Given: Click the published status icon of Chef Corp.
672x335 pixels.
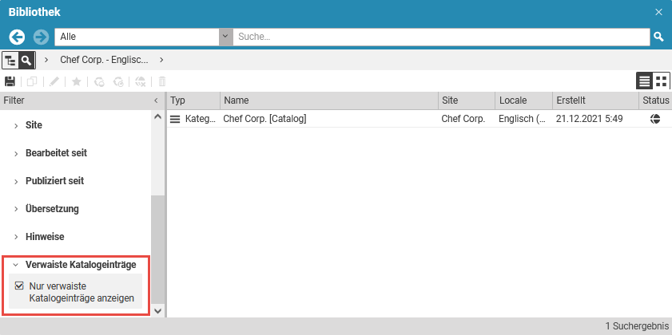Looking at the screenshot, I should (655, 119).
